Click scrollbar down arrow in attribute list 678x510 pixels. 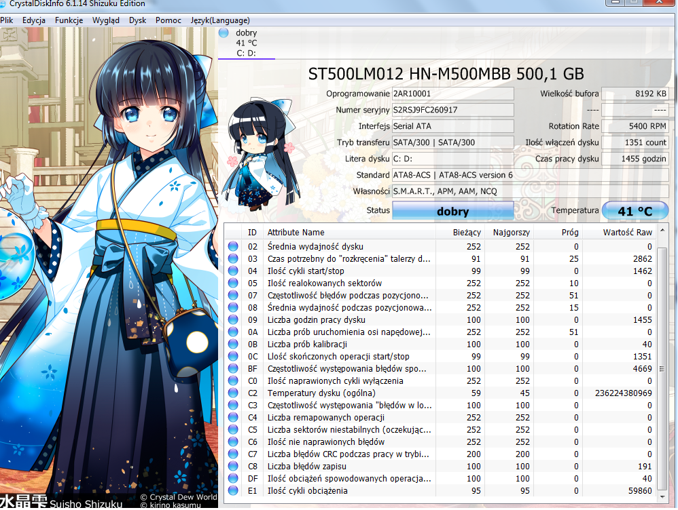pyautogui.click(x=662, y=497)
